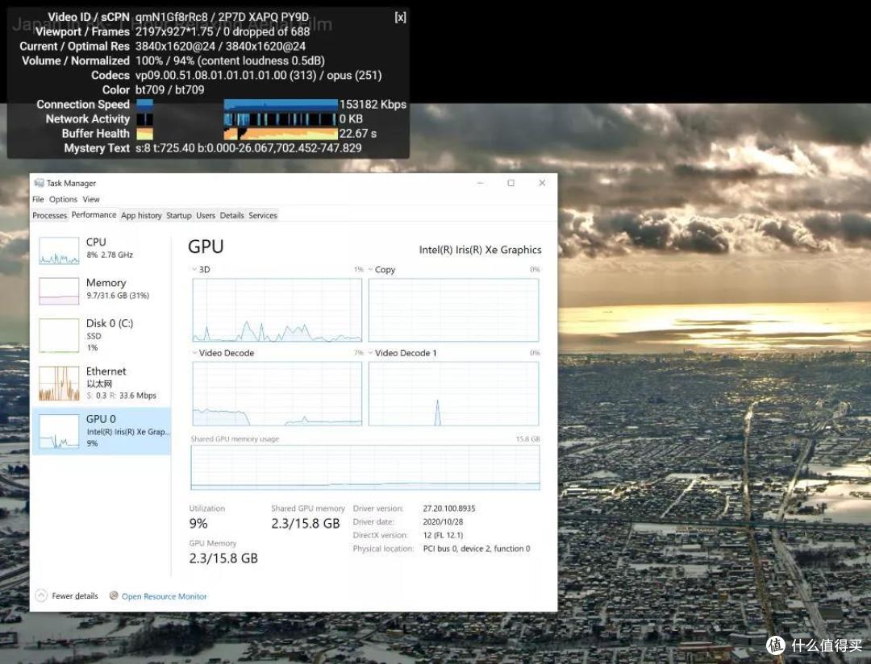Open the Options menu in Task Manager

[63, 199]
